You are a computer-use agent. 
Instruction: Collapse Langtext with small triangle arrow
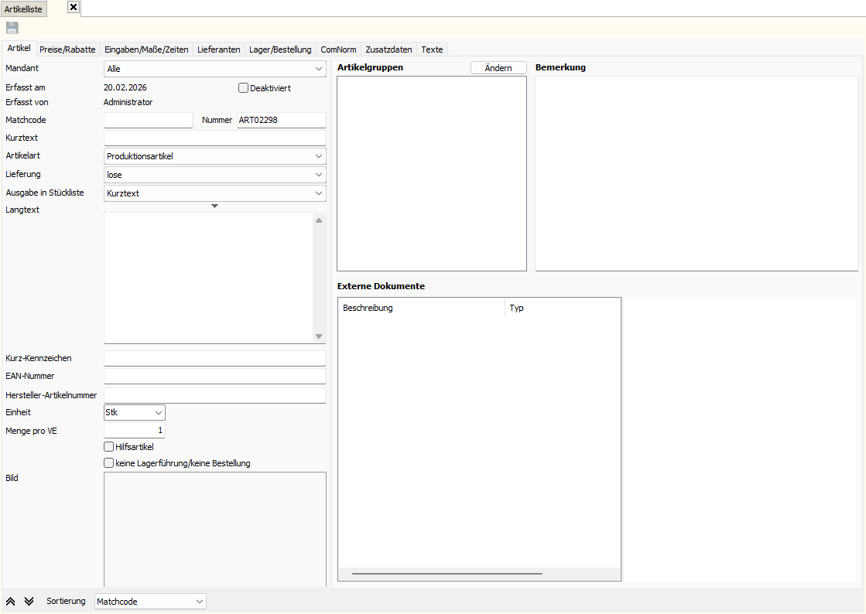pos(215,206)
